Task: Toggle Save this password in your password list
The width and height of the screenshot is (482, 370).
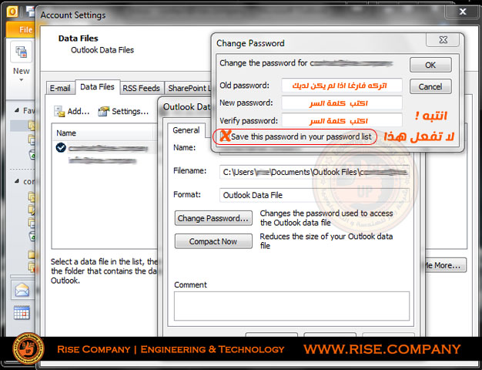Action: coord(225,136)
